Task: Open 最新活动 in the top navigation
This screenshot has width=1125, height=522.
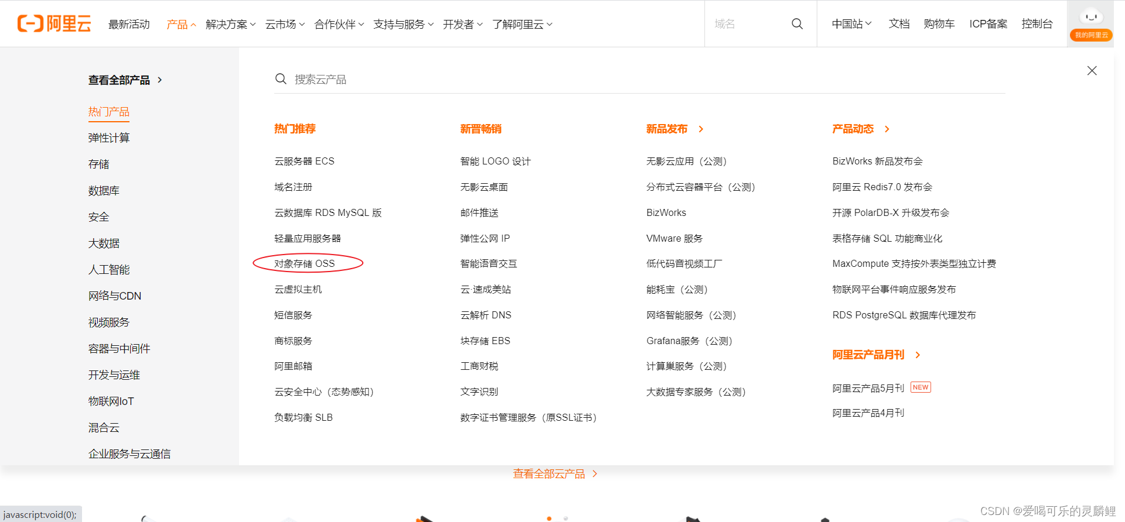Action: click(129, 25)
